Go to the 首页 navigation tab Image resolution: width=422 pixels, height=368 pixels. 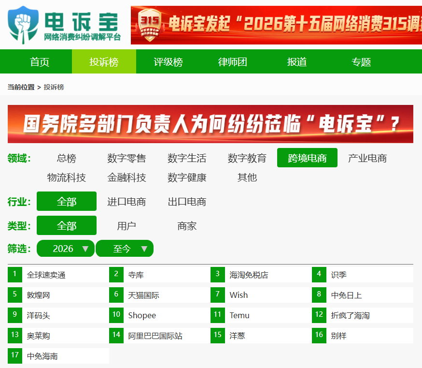(40, 62)
